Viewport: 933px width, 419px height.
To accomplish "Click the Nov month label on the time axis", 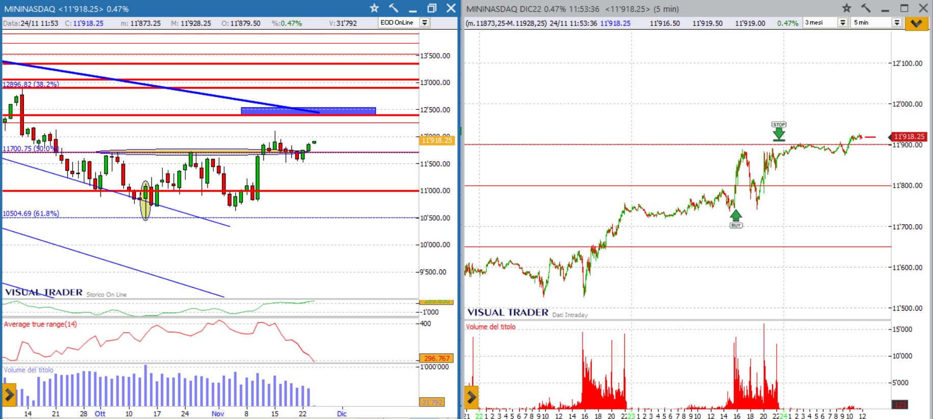I will click(x=217, y=413).
